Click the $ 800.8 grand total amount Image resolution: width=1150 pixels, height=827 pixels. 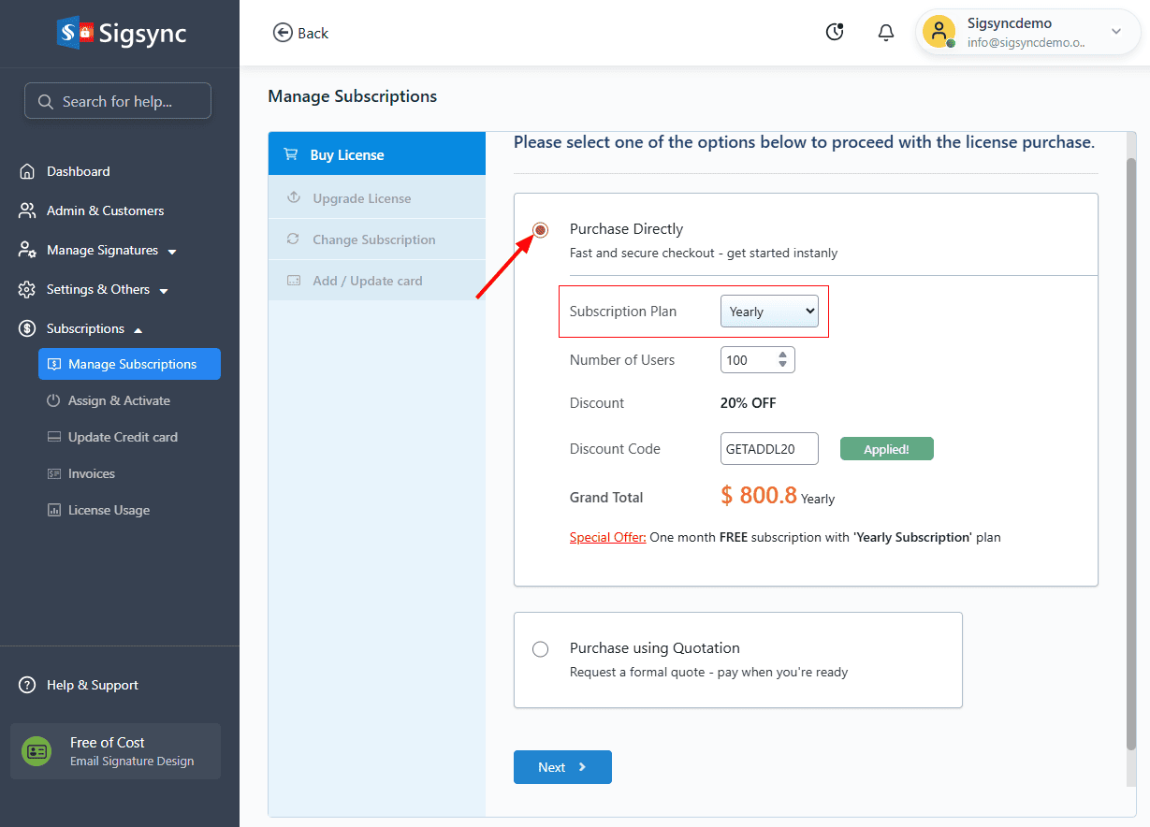759,495
